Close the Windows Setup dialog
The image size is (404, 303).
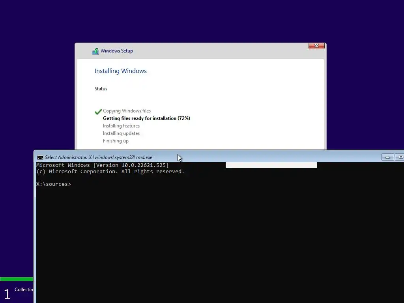(316, 46)
